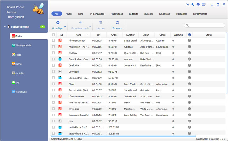The height and width of the screenshot is (141, 228).
Task: Check the All-American Boy checkbox
Action: [x=54, y=40]
